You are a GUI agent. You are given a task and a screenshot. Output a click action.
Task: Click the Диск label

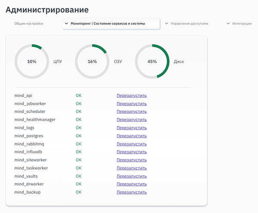pos(179,62)
